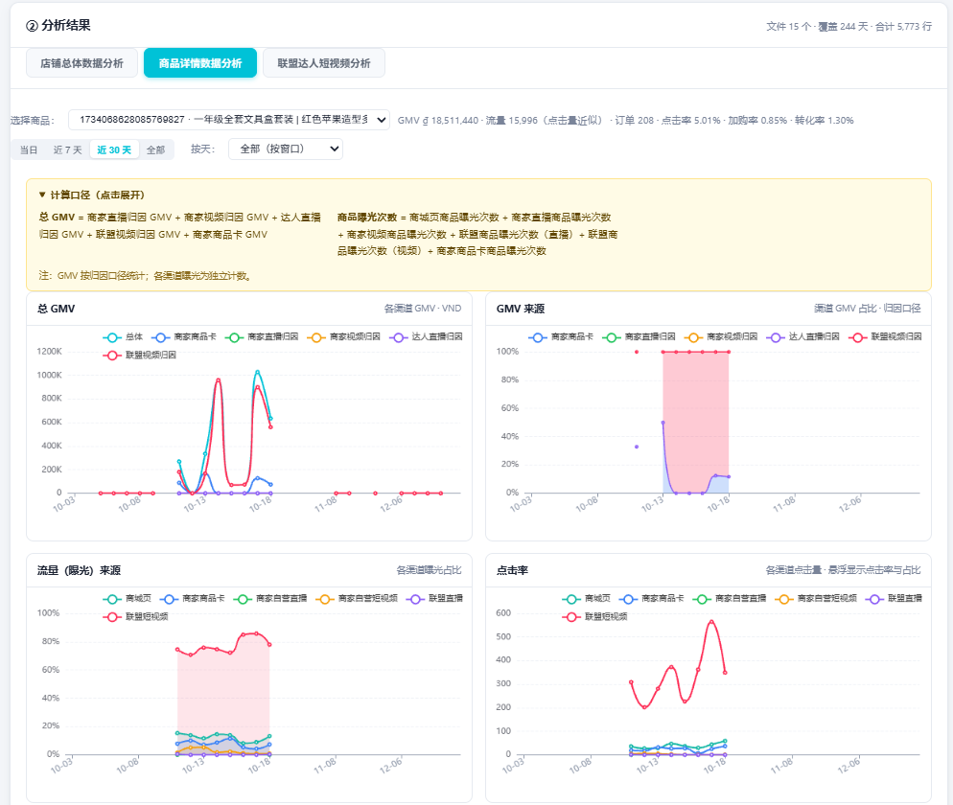Toggle 联盟短视频 legend in 流量来源 chart
The image size is (953, 805).
(135, 617)
